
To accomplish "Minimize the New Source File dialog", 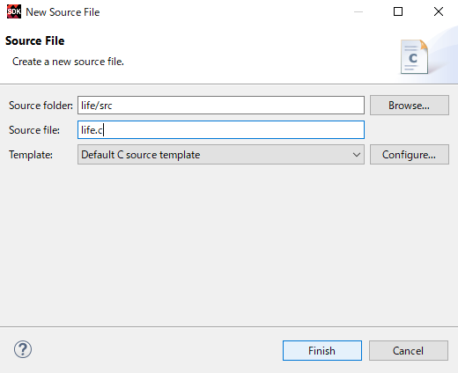I will point(358,11).
